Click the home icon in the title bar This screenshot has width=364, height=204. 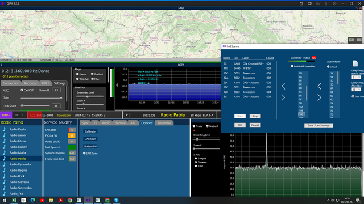tap(301, 3)
